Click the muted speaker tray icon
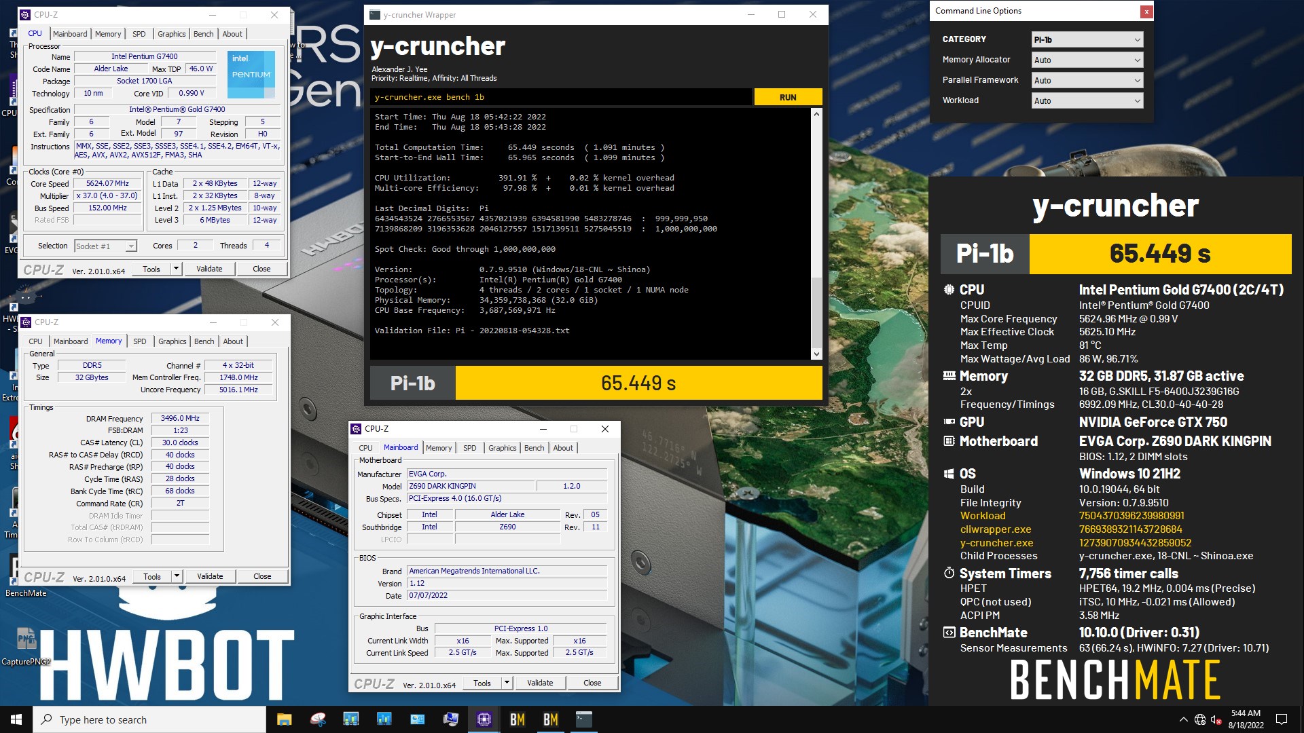The height and width of the screenshot is (733, 1304). pos(1216,719)
